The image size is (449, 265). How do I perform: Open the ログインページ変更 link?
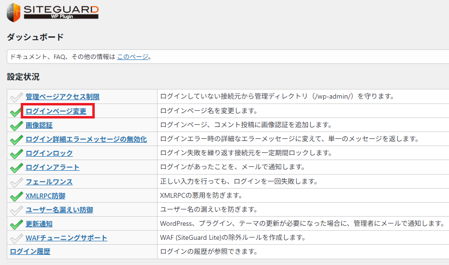(x=56, y=111)
